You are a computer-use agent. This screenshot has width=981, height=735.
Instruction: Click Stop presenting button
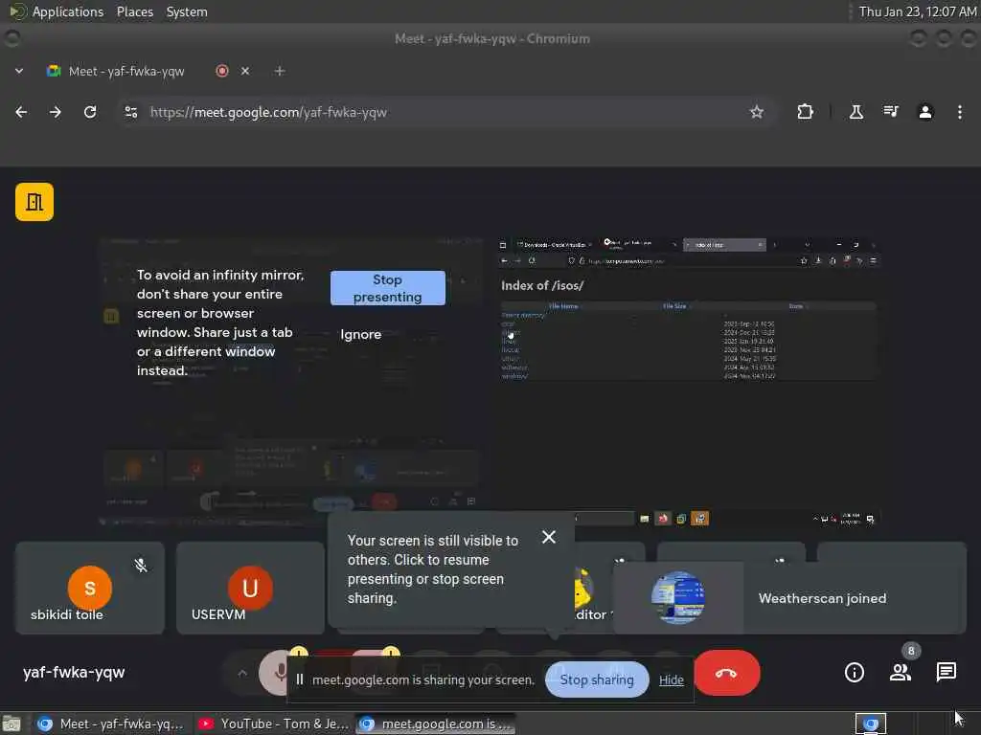coord(387,288)
